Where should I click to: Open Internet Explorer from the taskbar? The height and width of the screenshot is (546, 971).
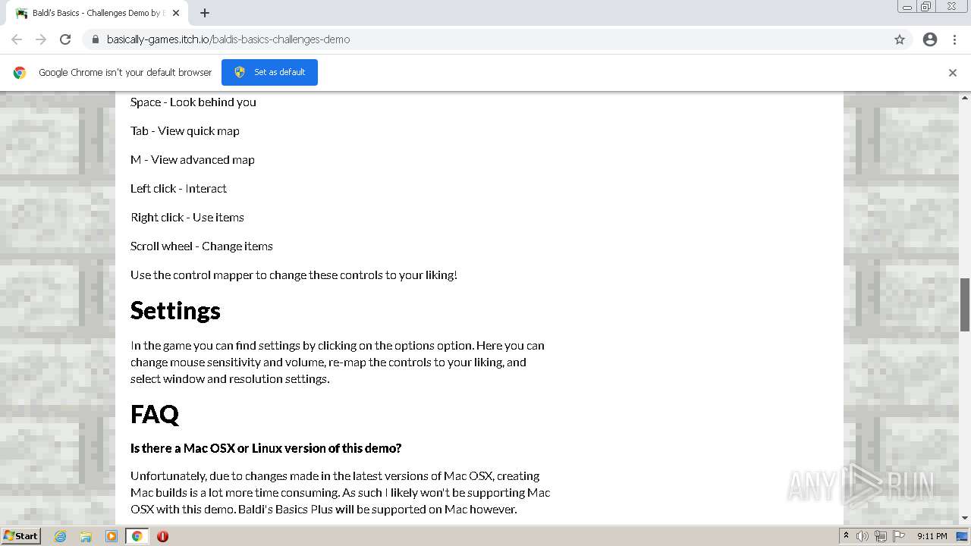[60, 536]
